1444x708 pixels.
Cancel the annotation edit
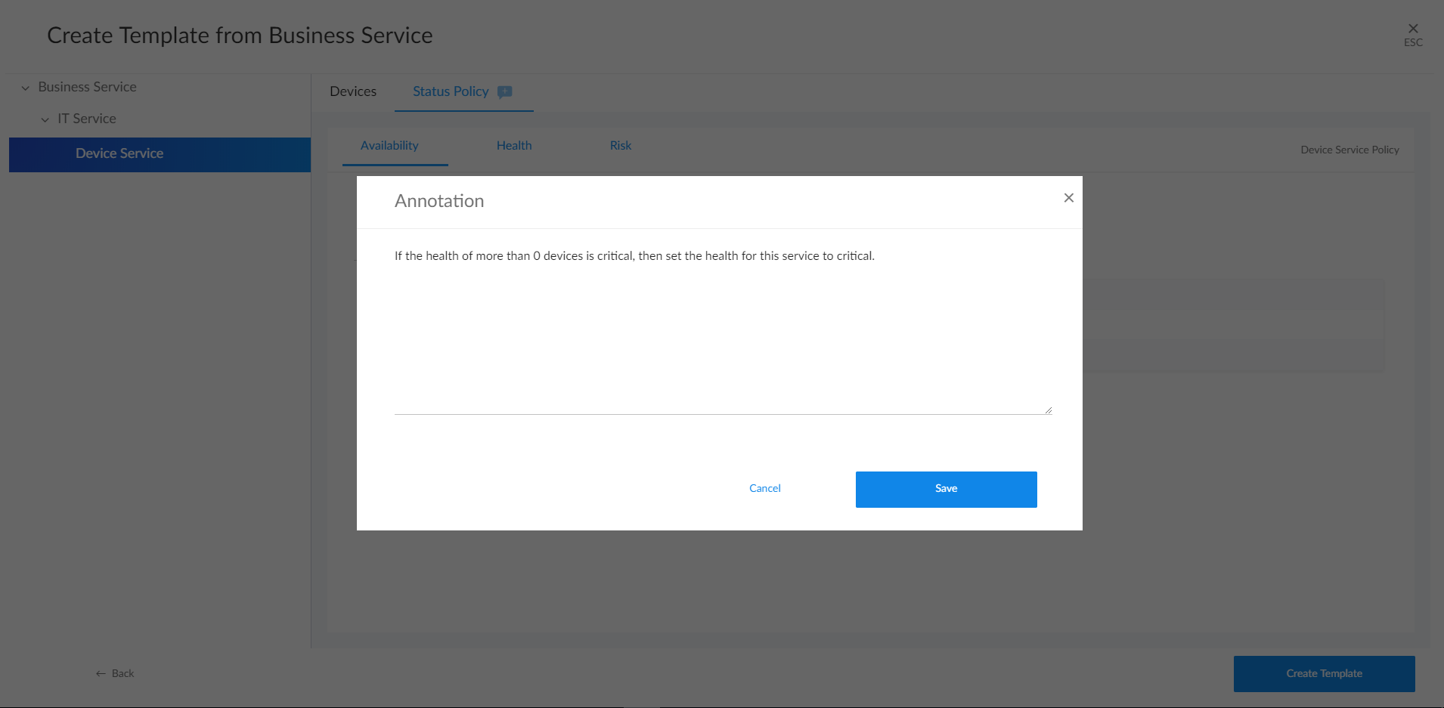tap(764, 489)
